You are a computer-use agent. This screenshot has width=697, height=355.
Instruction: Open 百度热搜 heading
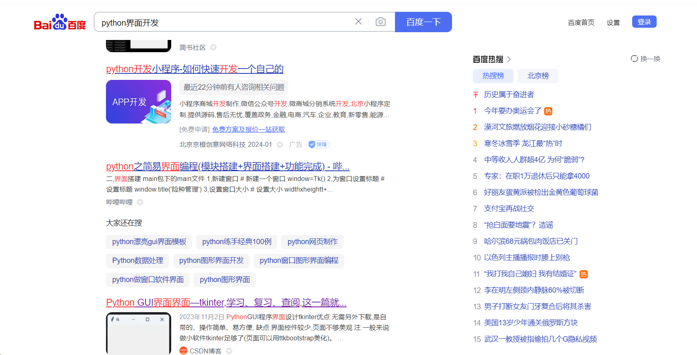(x=488, y=60)
